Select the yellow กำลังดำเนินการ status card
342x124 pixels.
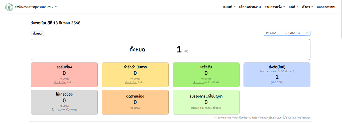point(135,75)
